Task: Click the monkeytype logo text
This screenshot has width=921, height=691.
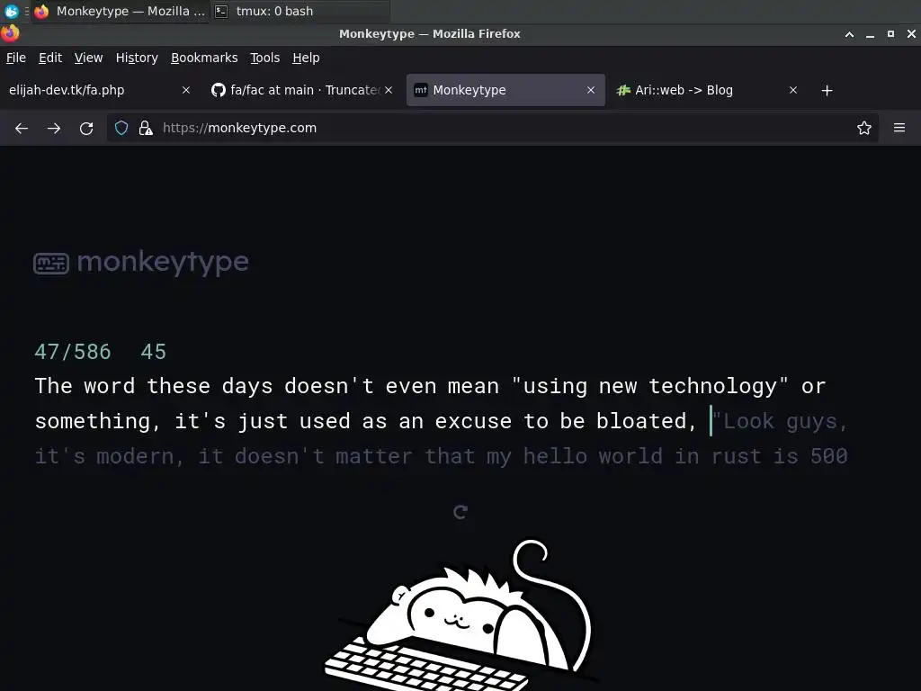Action: click(x=163, y=262)
